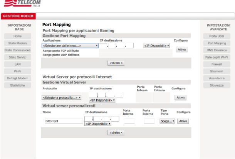Click Attiva button for Gaming port mapping
The height and width of the screenshot is (159, 235).
[x=182, y=49]
